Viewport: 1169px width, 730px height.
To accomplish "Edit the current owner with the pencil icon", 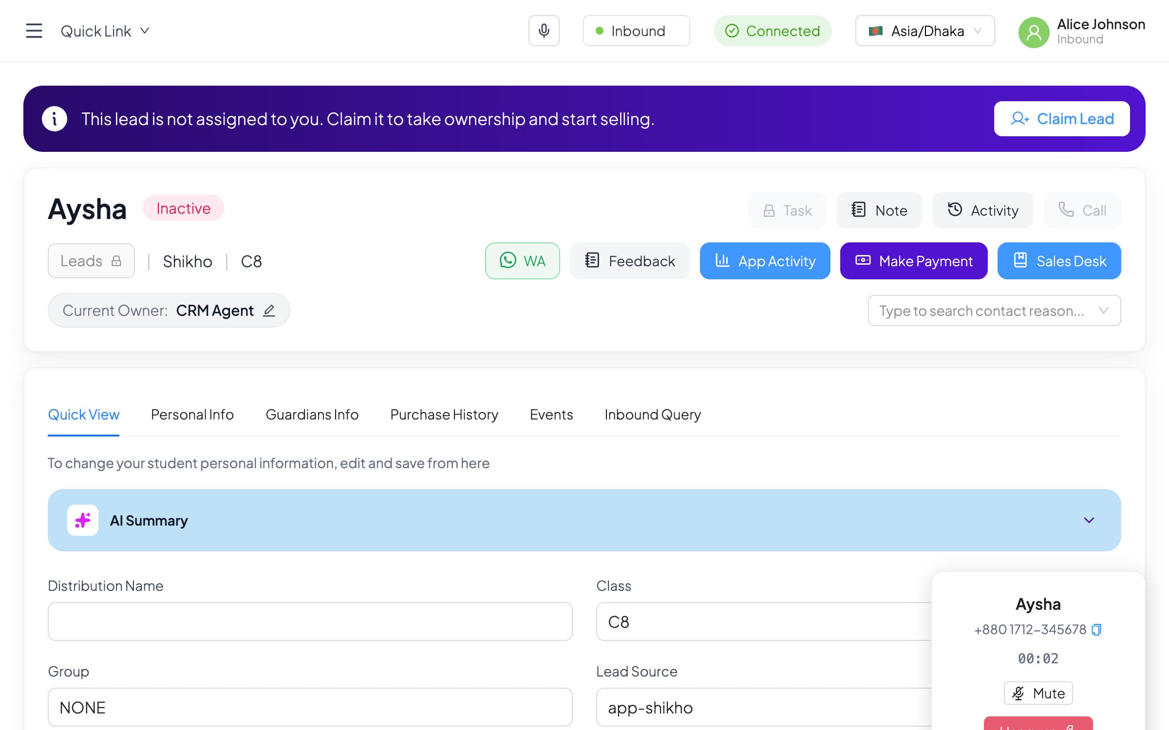I will pos(269,310).
